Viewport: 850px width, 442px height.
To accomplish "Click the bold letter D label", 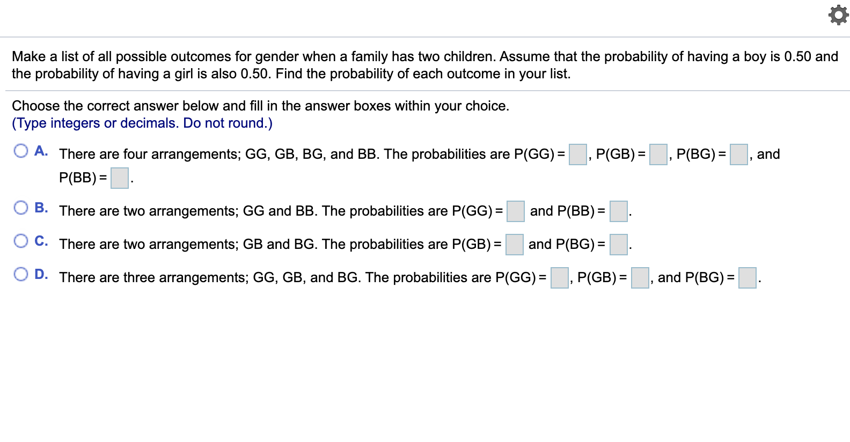I will [41, 274].
